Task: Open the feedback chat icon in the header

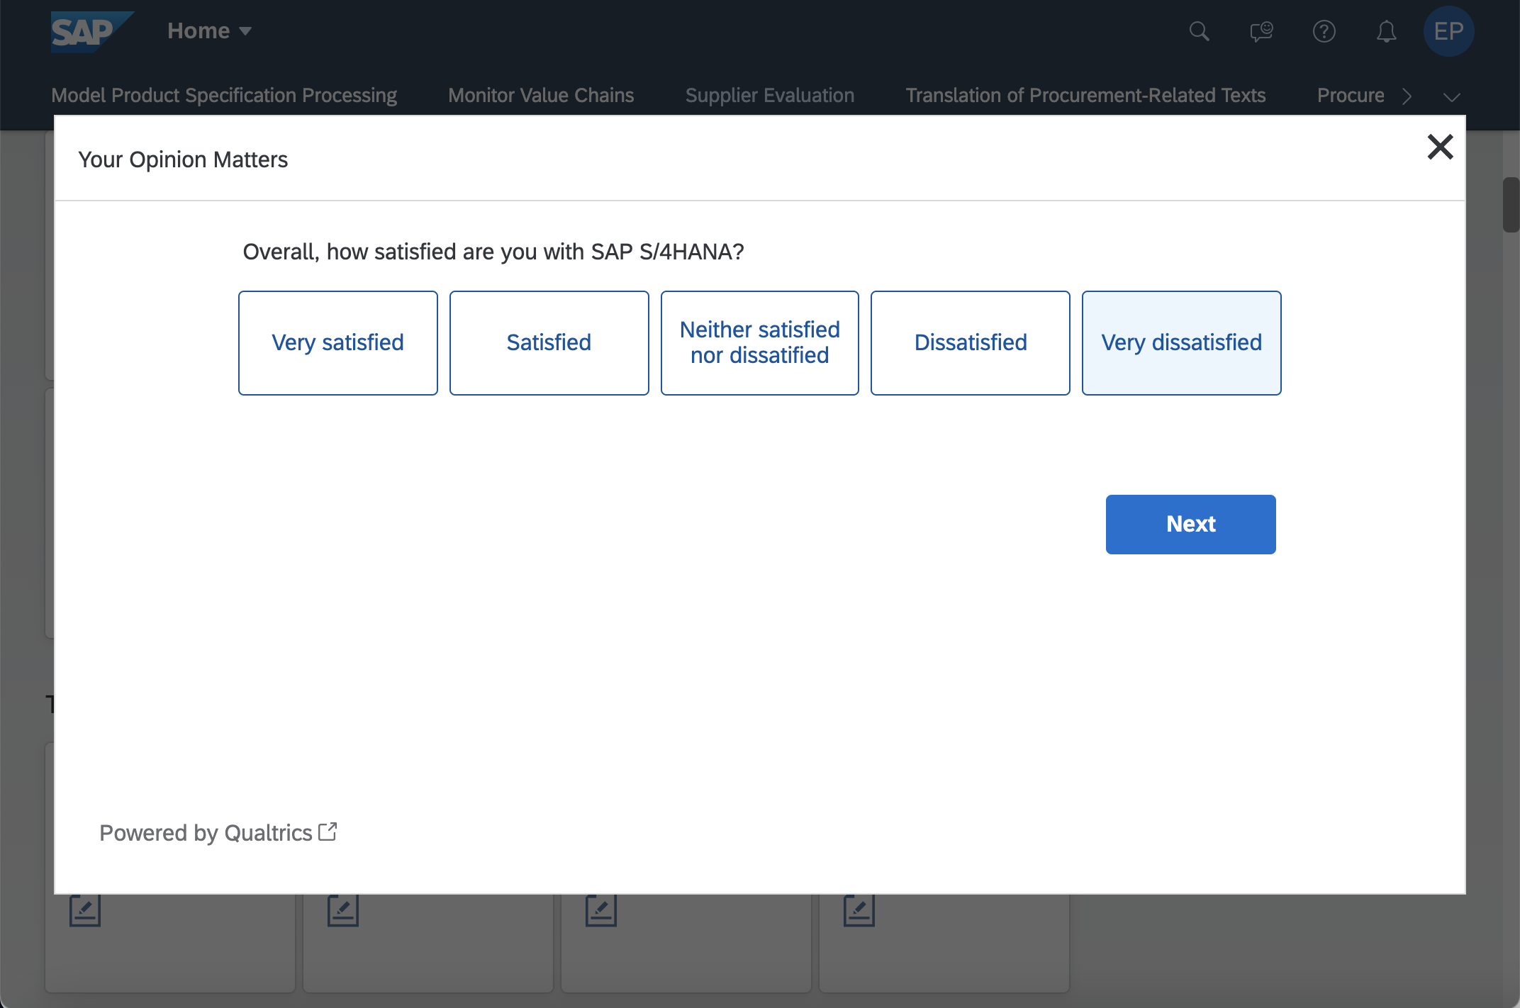Action: click(1261, 31)
